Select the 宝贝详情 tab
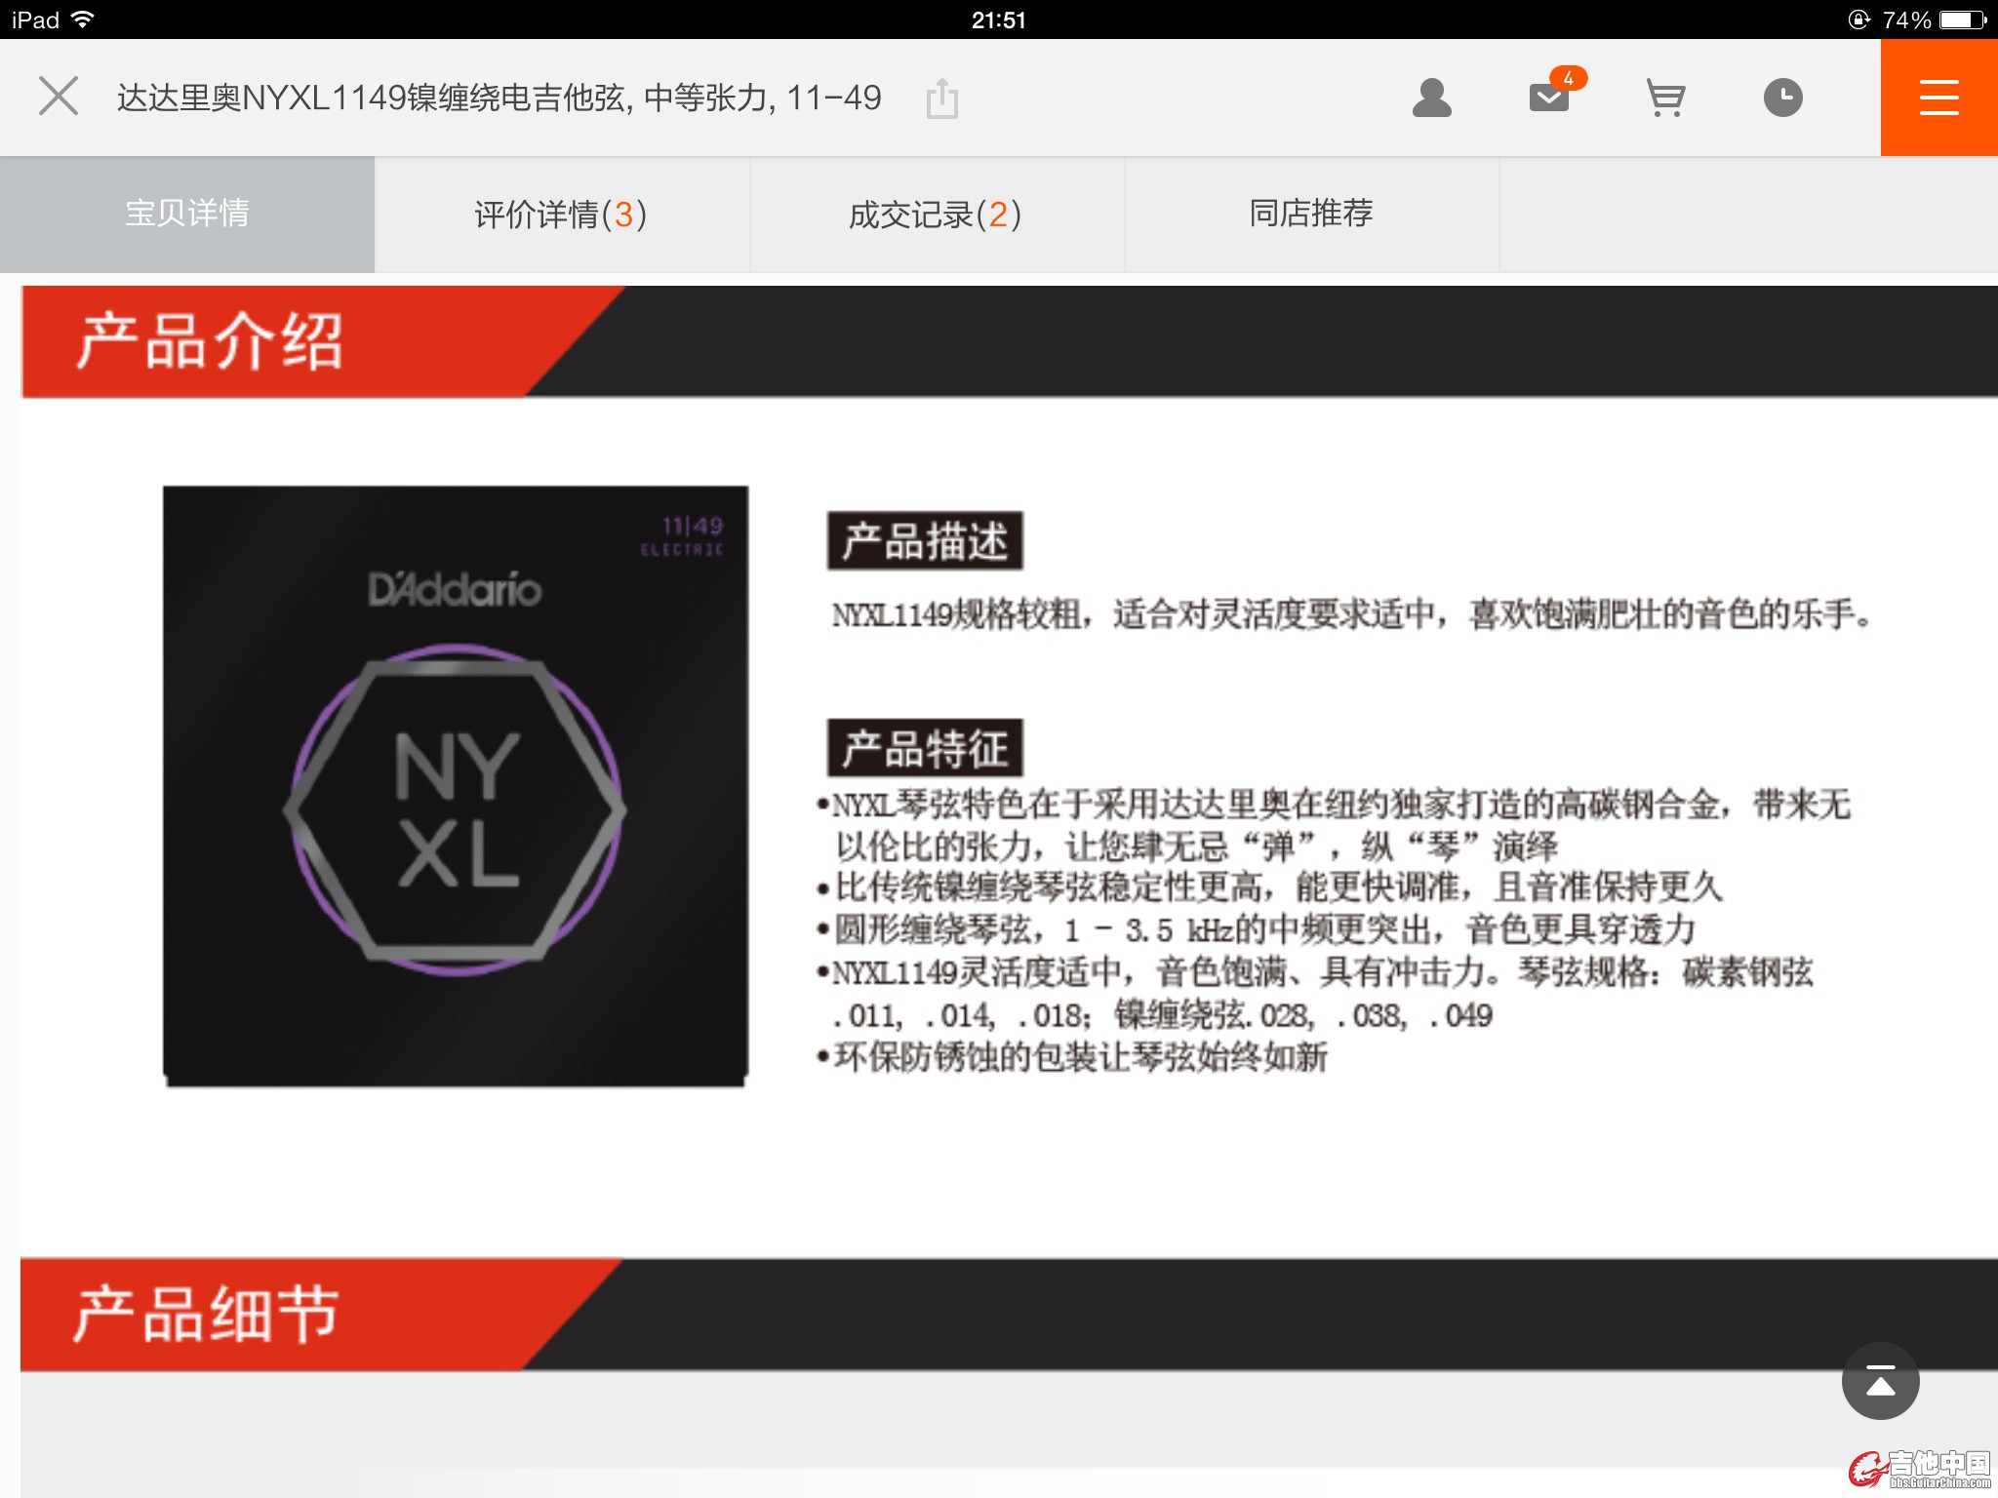1998x1498 pixels. (x=187, y=214)
